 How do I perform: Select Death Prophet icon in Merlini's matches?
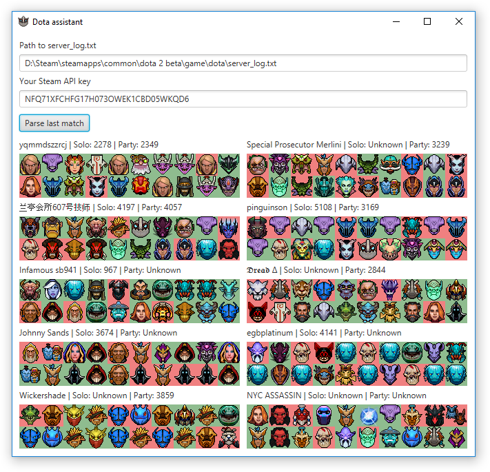pyautogui.click(x=346, y=187)
